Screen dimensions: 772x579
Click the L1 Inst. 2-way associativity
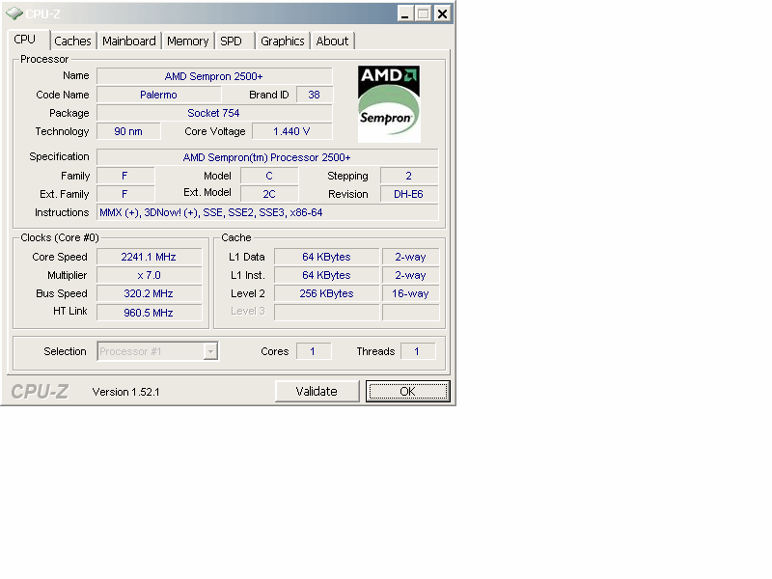411,275
